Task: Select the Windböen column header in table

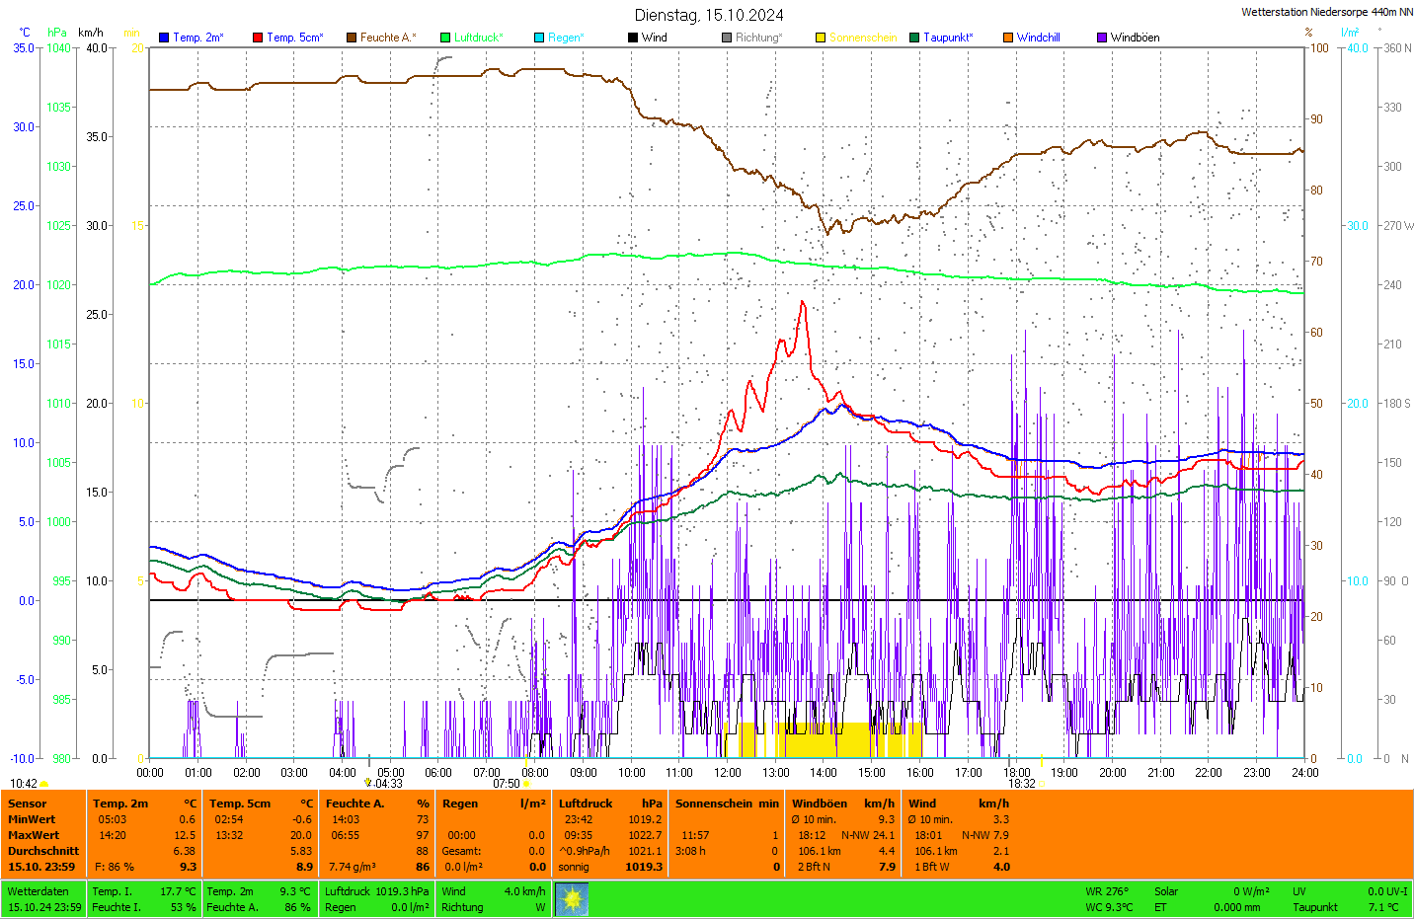Action: 821,804
